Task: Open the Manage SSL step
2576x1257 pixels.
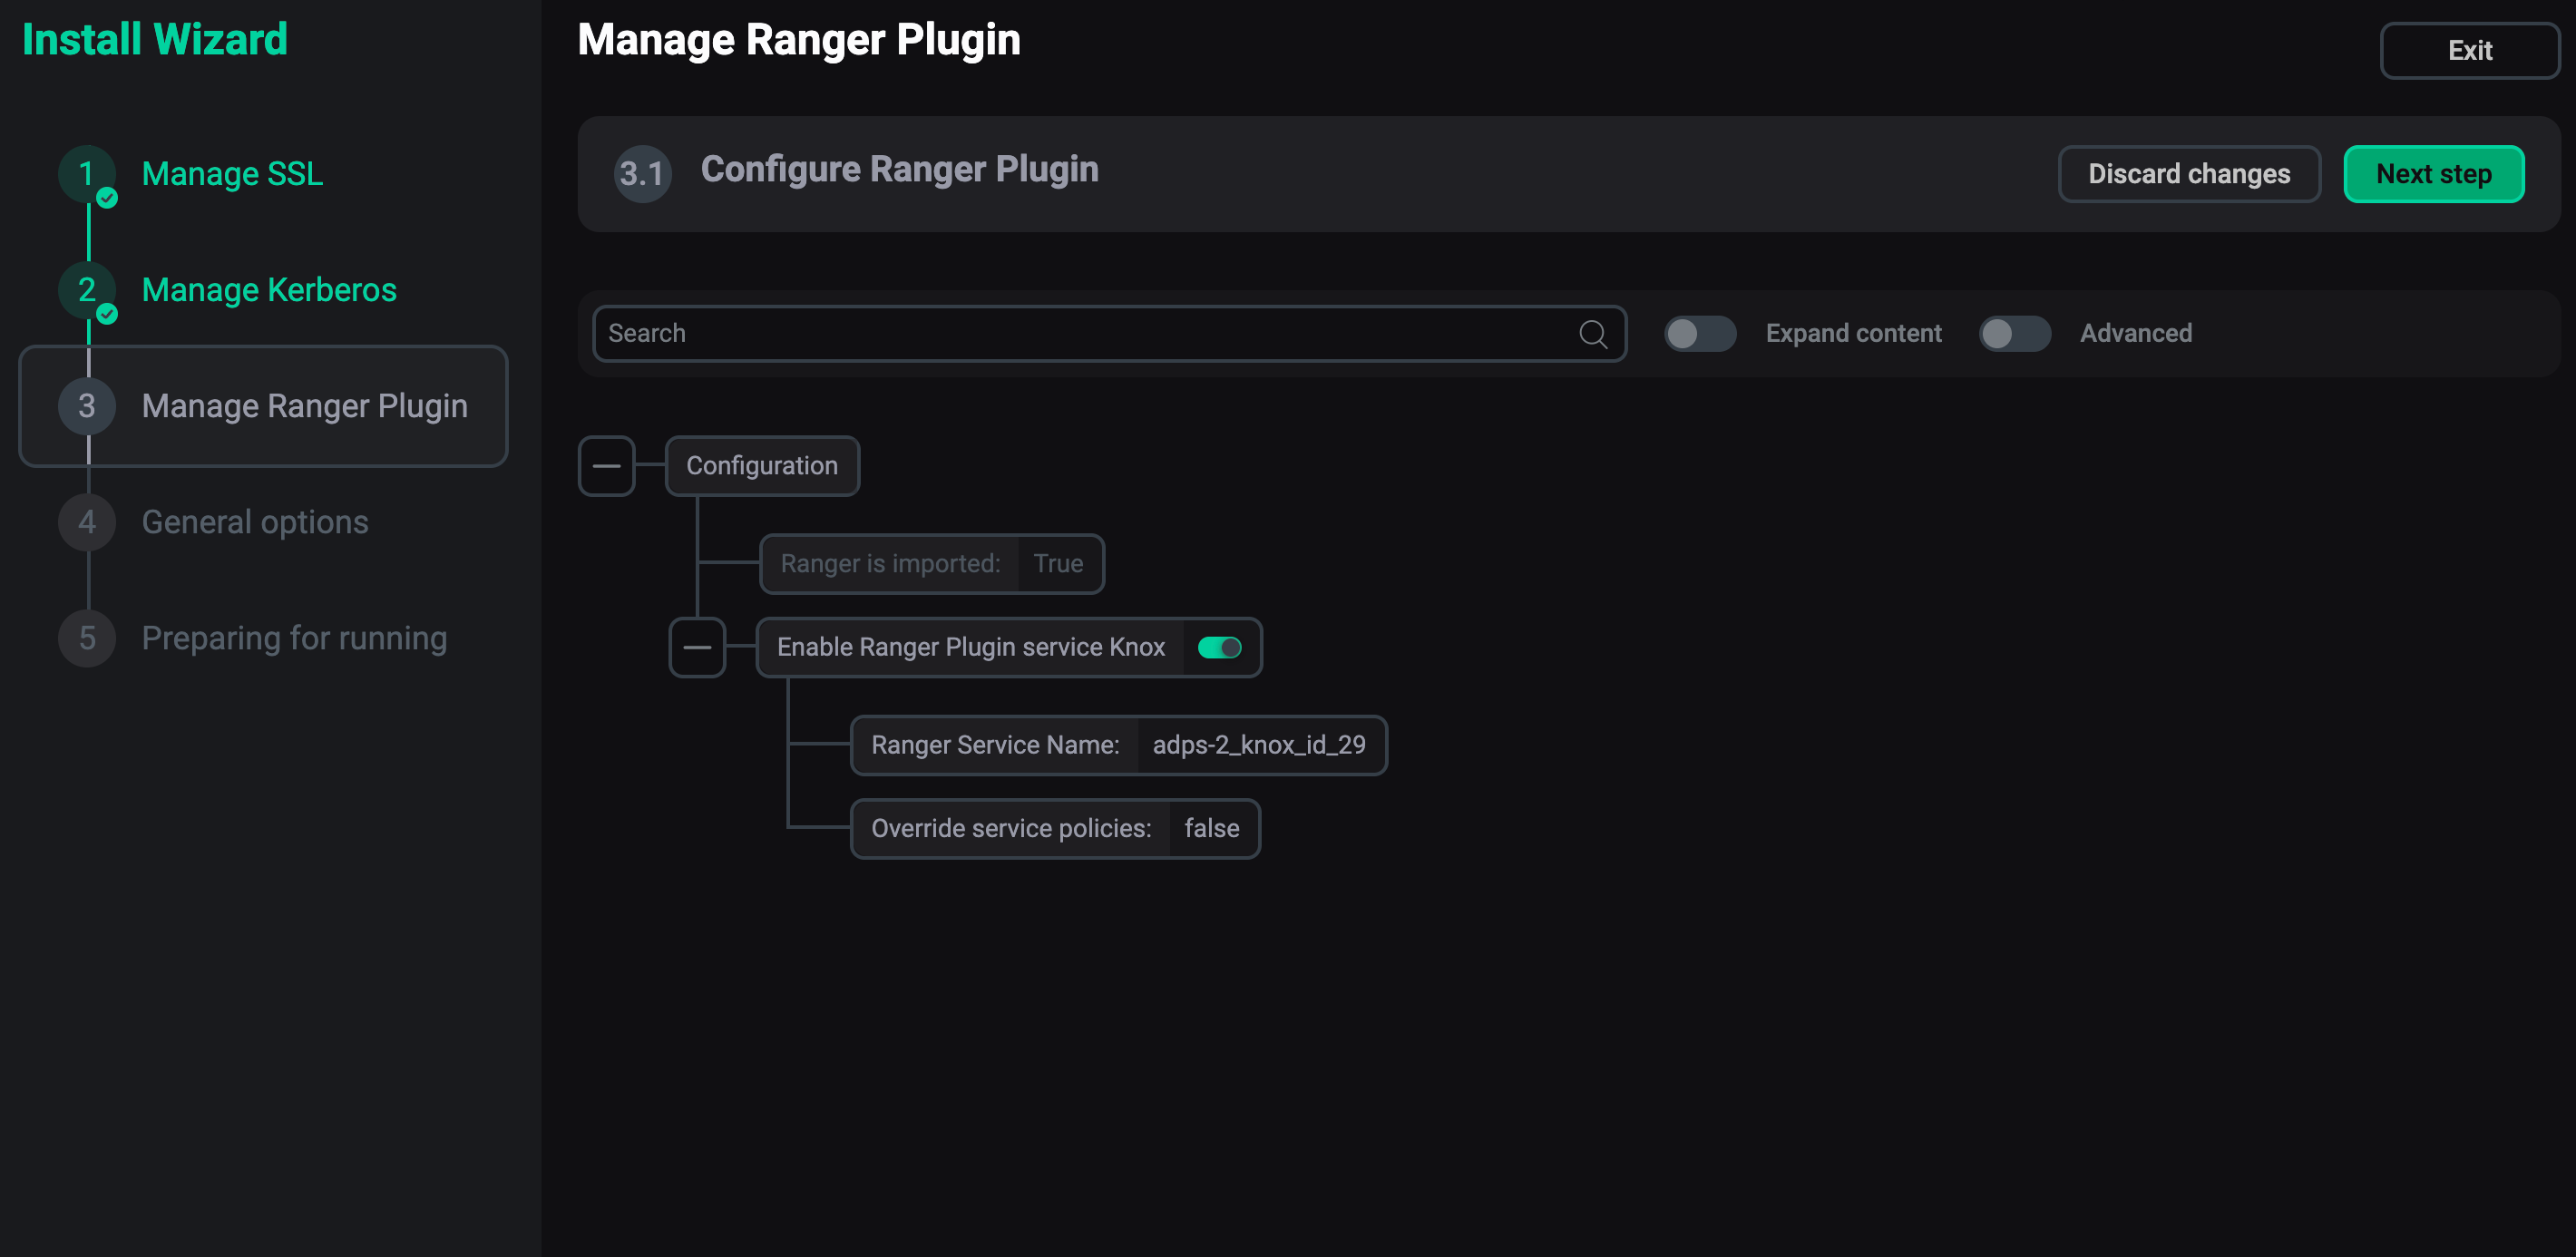Action: pyautogui.click(x=232, y=174)
